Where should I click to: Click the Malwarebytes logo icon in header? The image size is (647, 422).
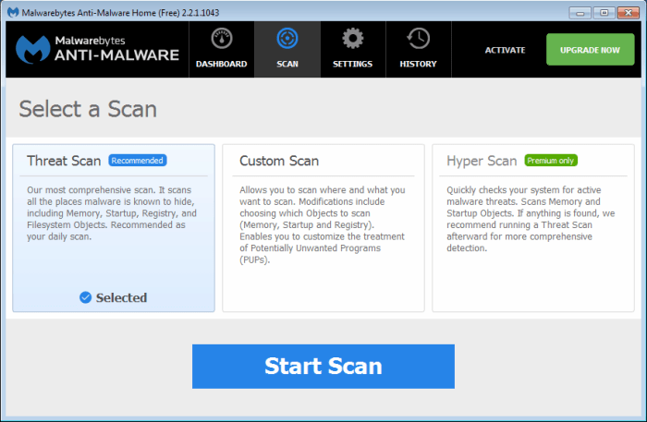[x=32, y=50]
